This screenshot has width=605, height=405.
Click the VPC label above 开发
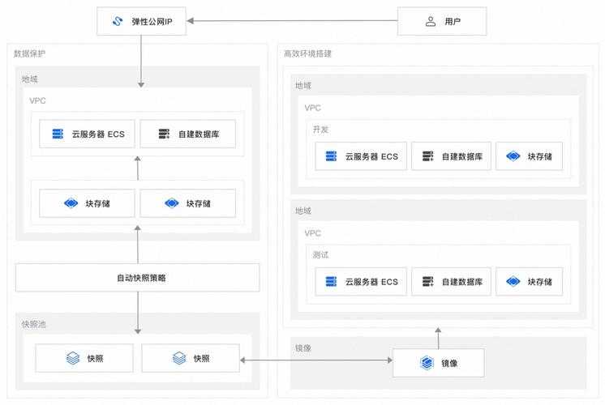click(312, 108)
